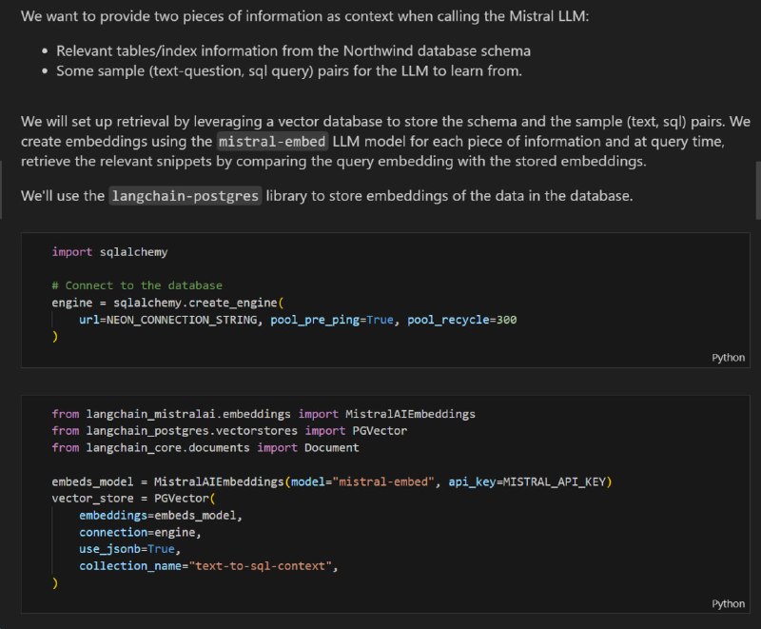Click the 'use_jsonb=True,' argument line

[130, 549]
